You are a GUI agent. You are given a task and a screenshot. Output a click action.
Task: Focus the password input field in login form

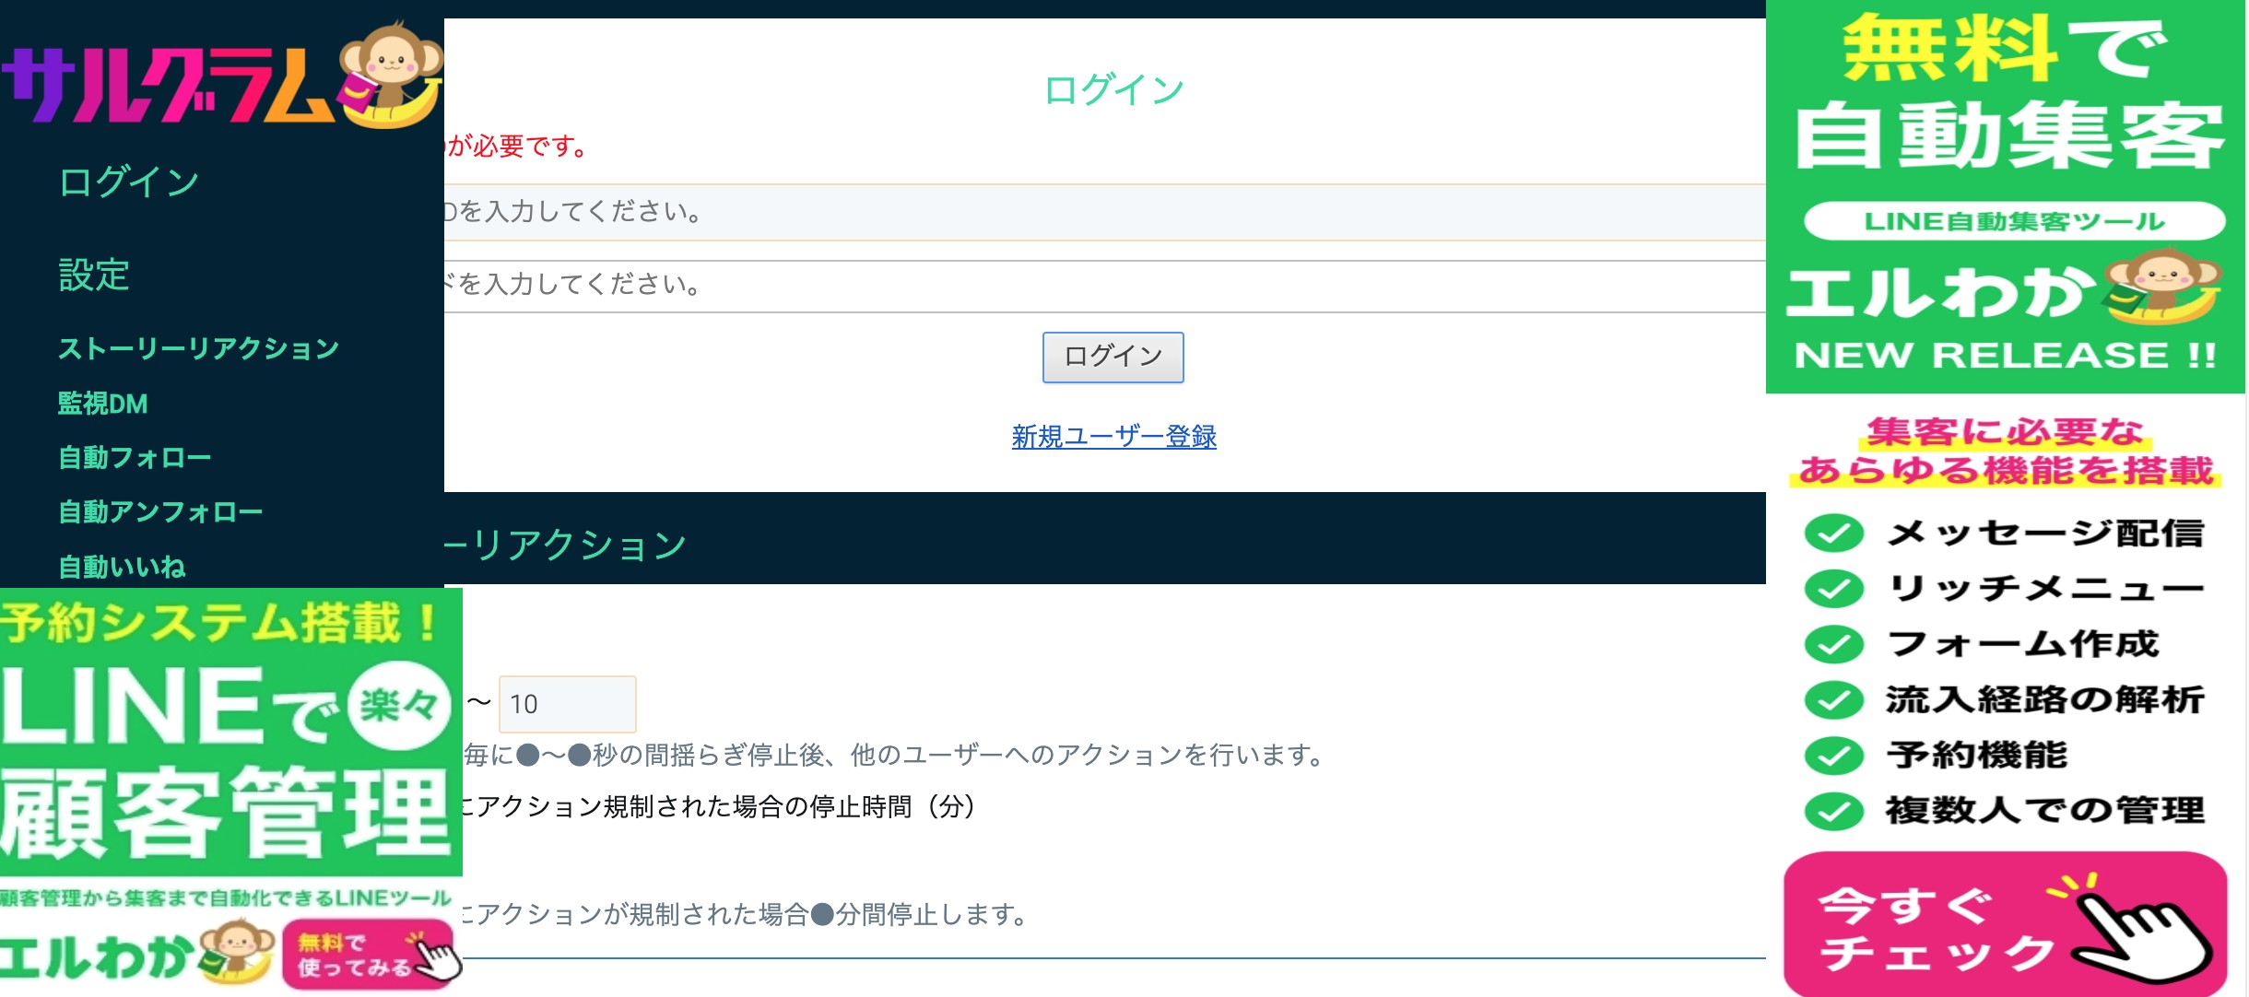[1104, 286]
